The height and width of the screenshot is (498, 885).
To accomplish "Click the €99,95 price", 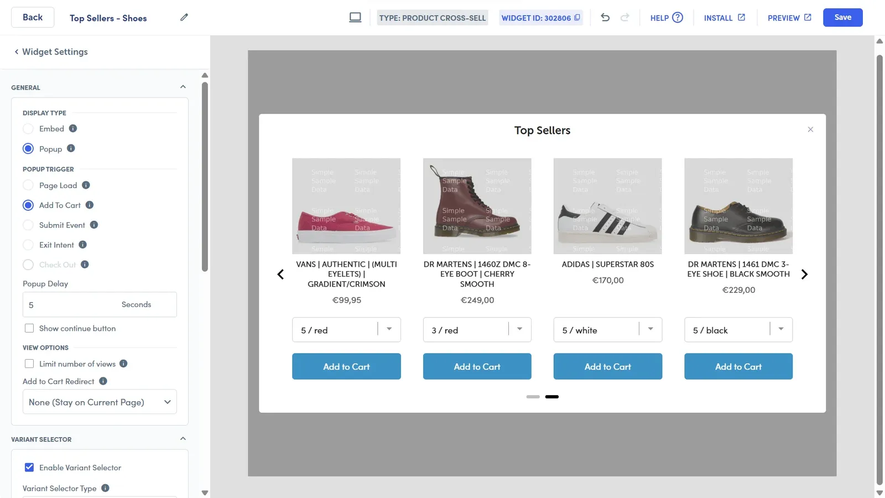I will point(346,300).
